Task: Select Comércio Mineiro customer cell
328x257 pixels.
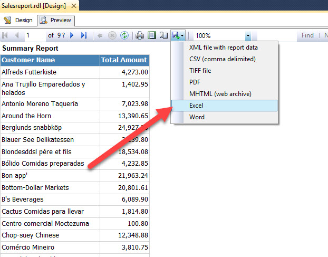Action: click(x=50, y=248)
